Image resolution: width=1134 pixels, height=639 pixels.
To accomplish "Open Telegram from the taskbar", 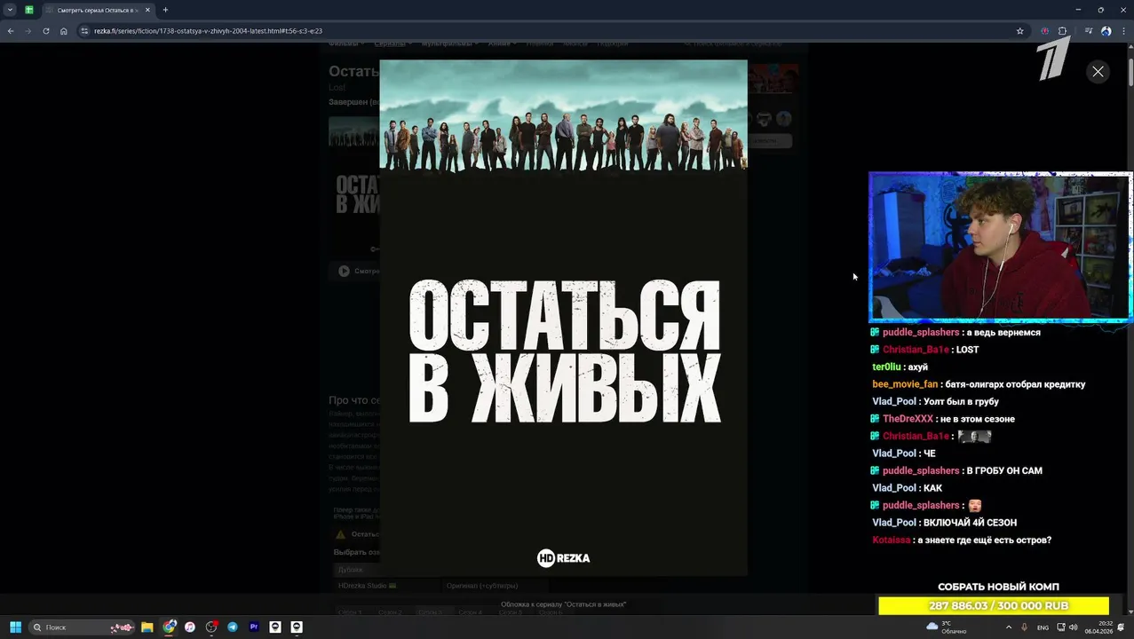I will click(x=233, y=627).
